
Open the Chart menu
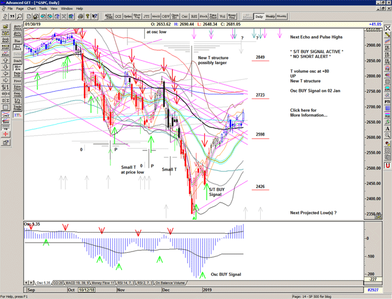[x=31, y=9]
